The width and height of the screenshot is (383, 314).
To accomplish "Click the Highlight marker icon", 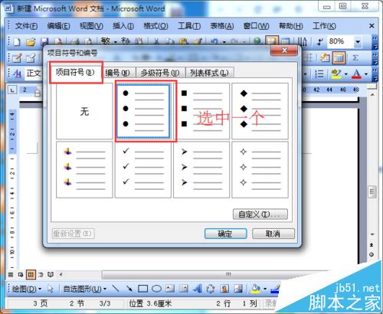I will (x=336, y=74).
